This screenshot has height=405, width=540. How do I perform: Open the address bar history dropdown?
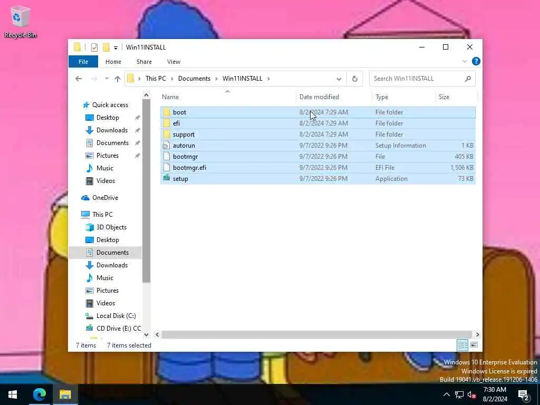pos(339,79)
